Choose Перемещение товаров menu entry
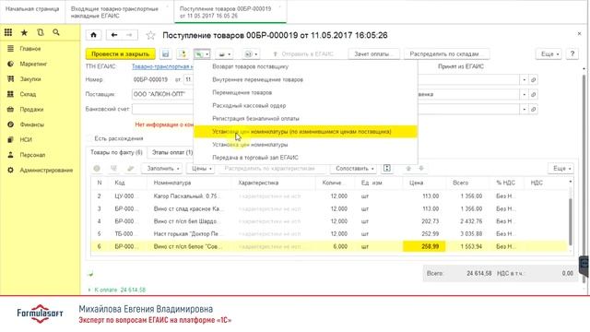Image resolution: width=590 pixels, height=332 pixels. [x=305, y=92]
